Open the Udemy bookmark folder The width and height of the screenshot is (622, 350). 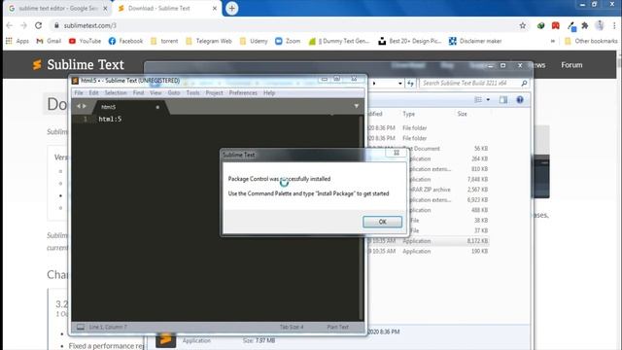[x=254, y=41]
